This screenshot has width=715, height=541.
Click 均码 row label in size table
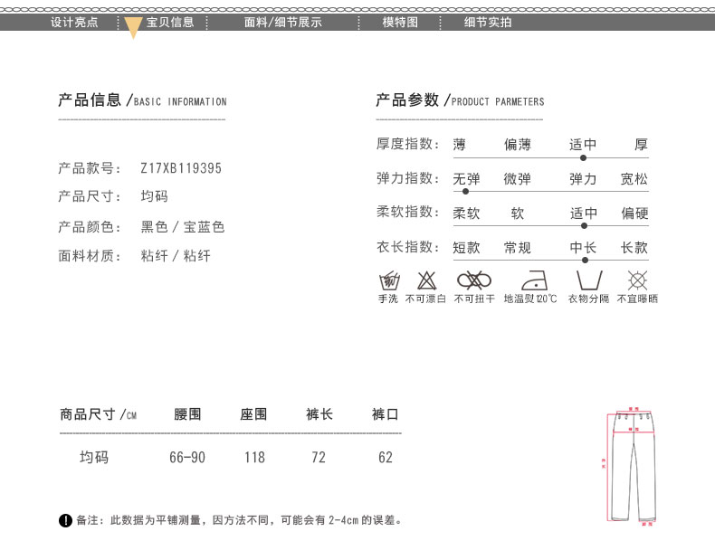(94, 457)
